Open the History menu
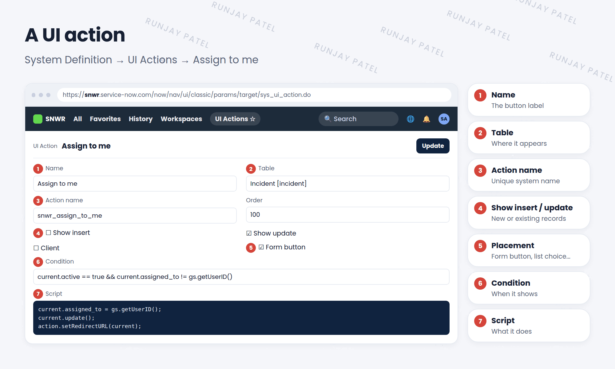The width and height of the screenshot is (615, 369). click(x=141, y=119)
